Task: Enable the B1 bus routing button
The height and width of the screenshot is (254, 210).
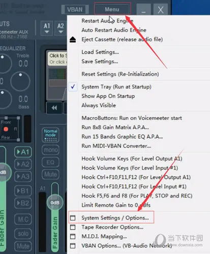Action: (23, 191)
